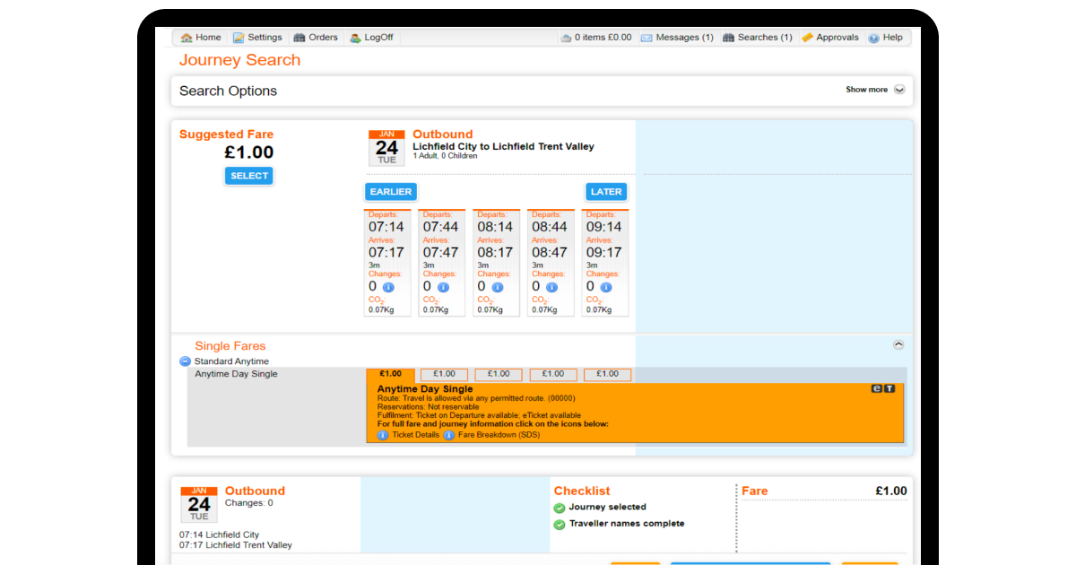Open changes info icon for 08:44 train
Image resolution: width=1076 pixels, height=565 pixels.
coord(551,287)
